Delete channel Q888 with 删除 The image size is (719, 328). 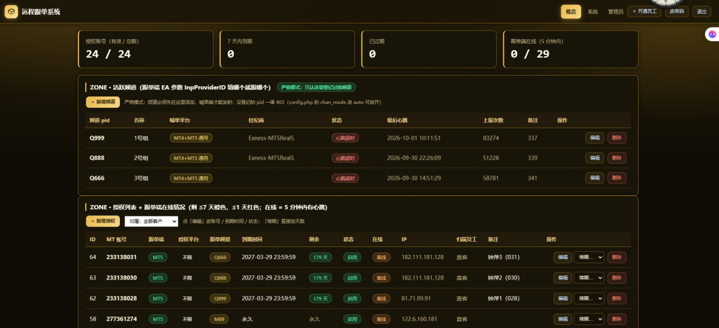tap(616, 158)
